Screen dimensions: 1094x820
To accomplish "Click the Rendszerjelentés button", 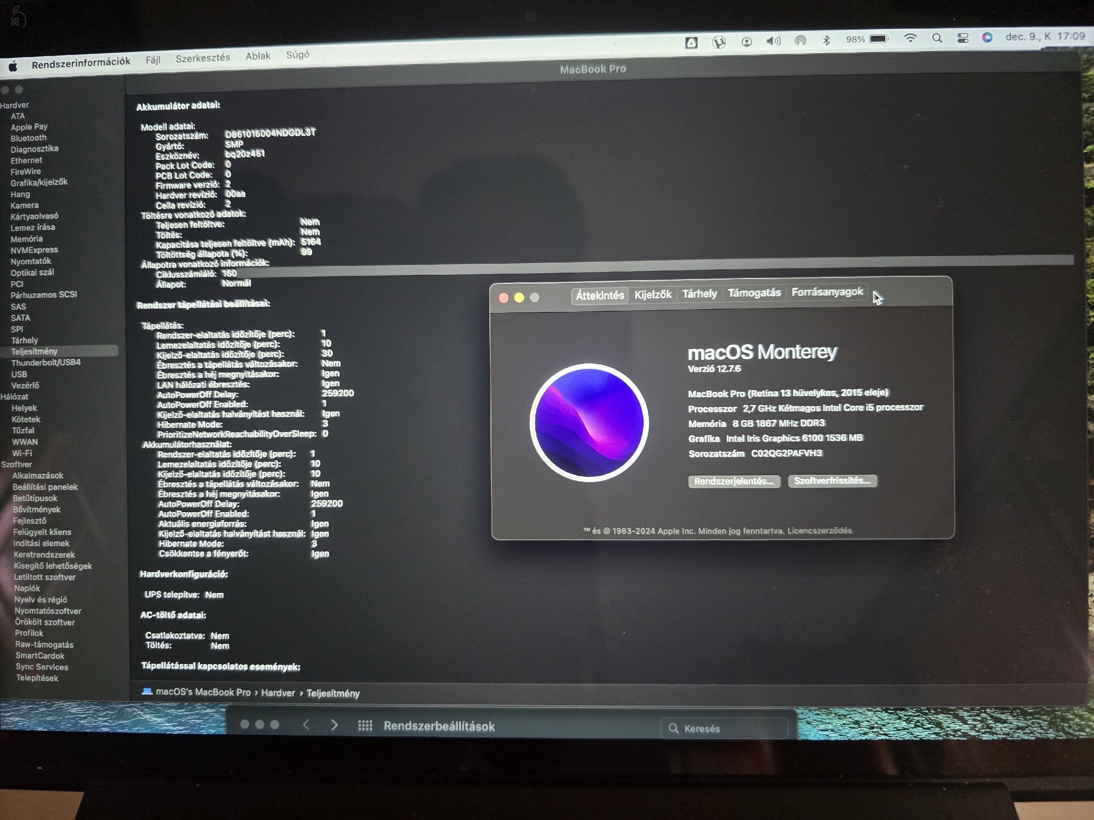I will tap(734, 481).
